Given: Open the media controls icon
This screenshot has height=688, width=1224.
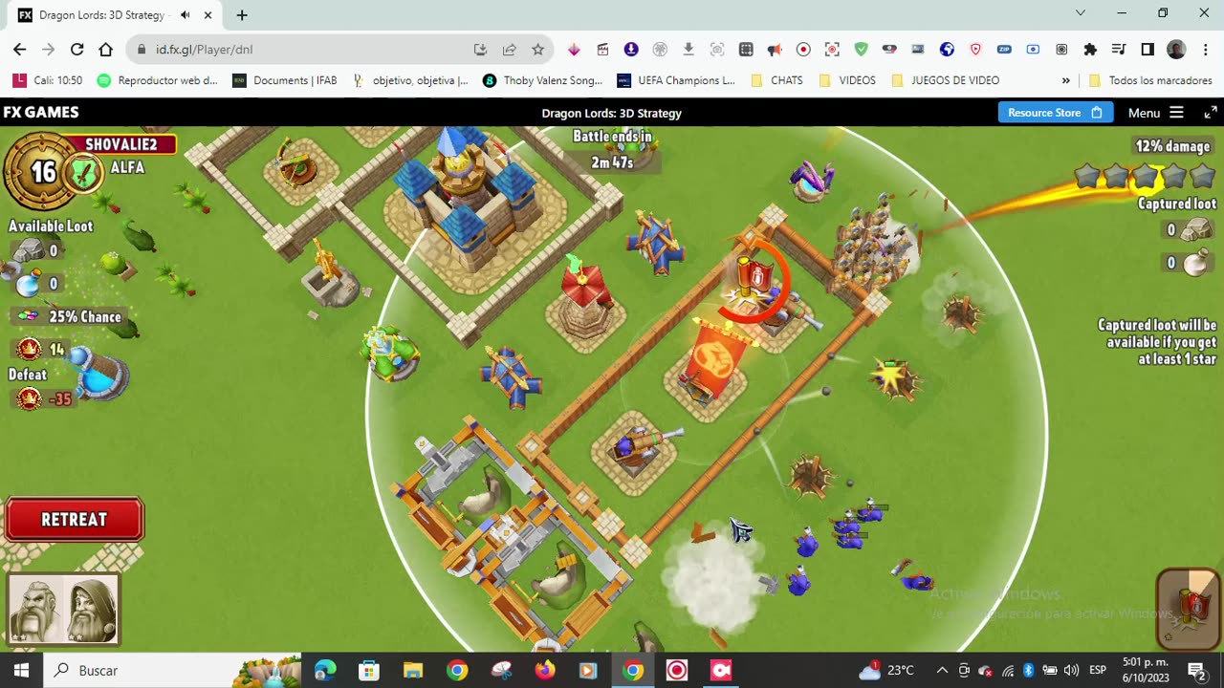Looking at the screenshot, I should (1119, 50).
